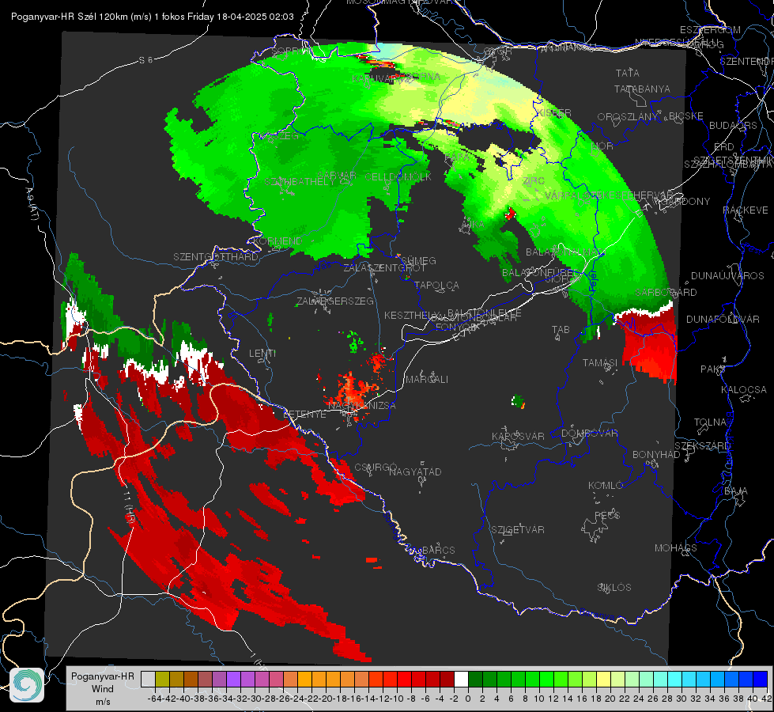Click the NAGYATAD town label
This screenshot has height=712, width=774.
(415, 472)
